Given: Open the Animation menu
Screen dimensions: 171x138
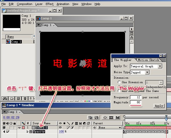Looking at the screenshot, I should [63, 4].
